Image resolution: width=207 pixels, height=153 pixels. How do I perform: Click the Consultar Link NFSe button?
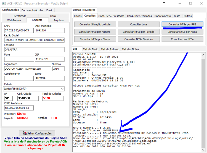click(x=182, y=39)
